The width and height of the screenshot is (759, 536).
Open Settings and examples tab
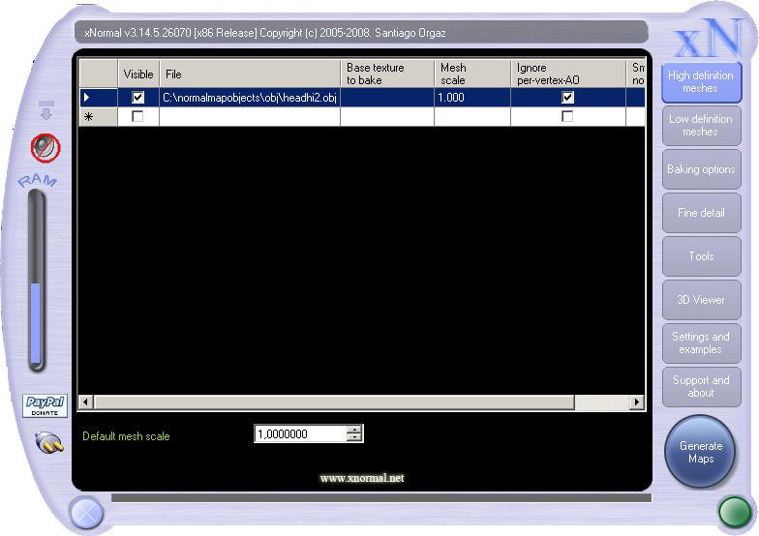pos(701,342)
